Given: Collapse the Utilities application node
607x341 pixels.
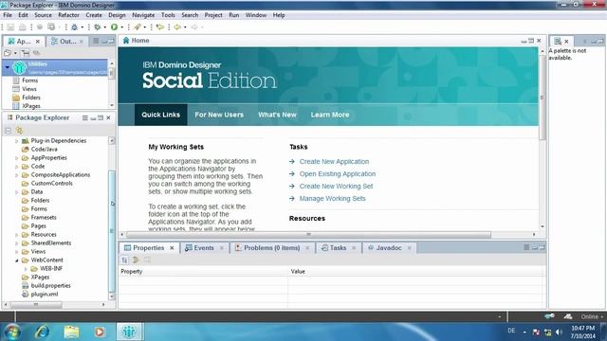Looking at the screenshot, I should tap(7, 67).
